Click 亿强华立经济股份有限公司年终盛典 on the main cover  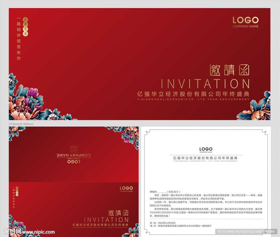(193, 94)
